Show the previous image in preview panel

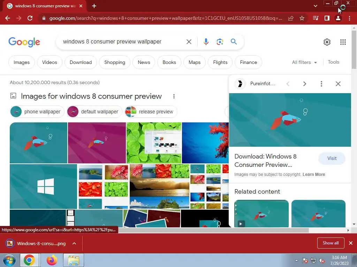pyautogui.click(x=288, y=84)
